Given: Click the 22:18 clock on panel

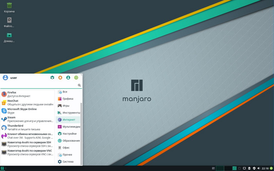Looking at the screenshot, I should [x=265, y=168].
